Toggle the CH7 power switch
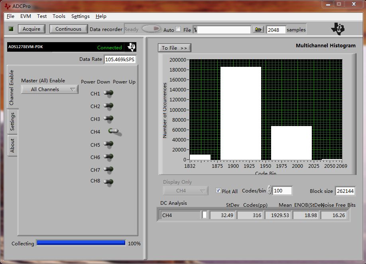Image resolution: width=366 pixels, height=264 pixels. 108,169
